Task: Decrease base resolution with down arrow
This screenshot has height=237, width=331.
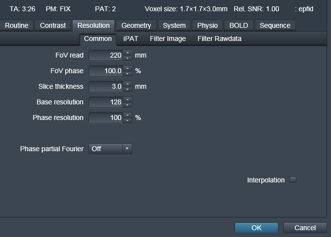Action: pyautogui.click(x=128, y=105)
